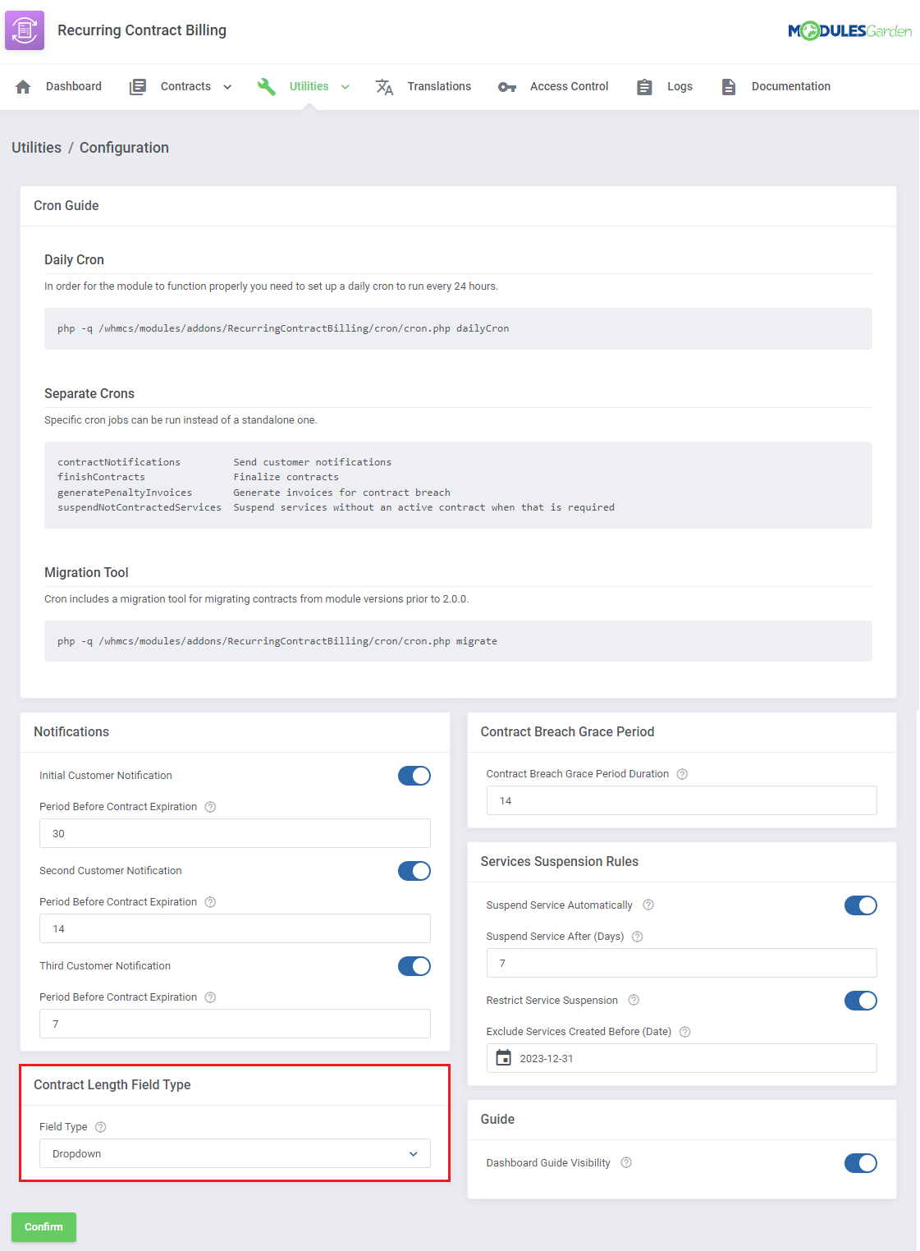
Task: Click the Translations language icon
Action: pos(384,87)
